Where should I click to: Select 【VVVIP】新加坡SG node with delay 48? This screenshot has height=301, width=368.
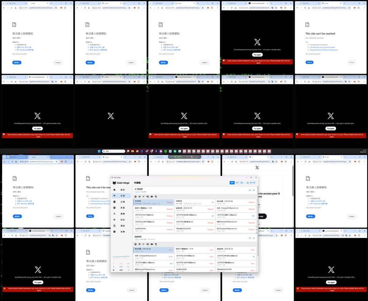coord(194,216)
